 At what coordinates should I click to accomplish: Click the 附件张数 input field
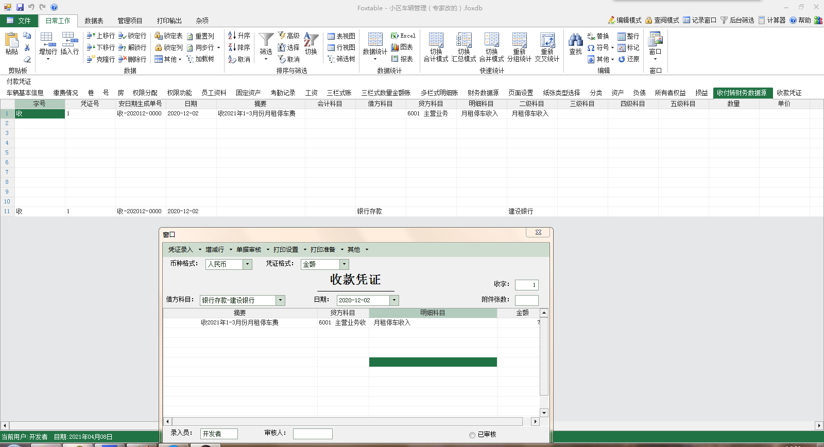[x=526, y=300]
